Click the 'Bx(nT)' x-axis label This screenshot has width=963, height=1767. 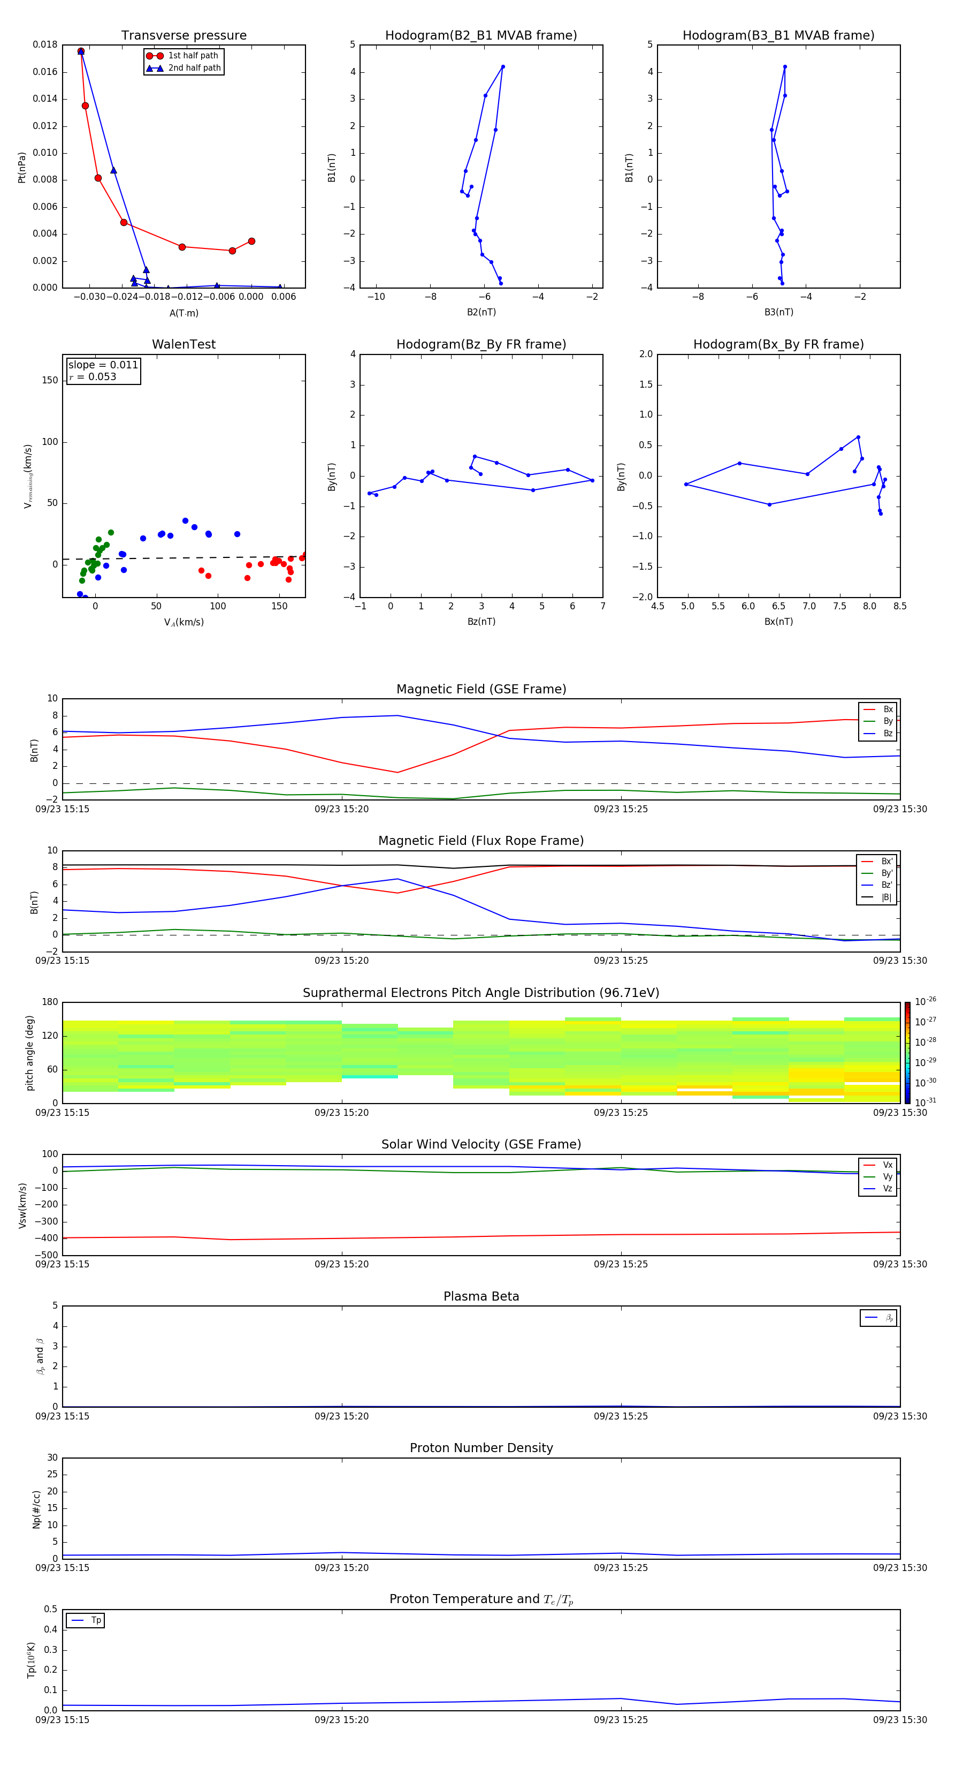tap(778, 622)
